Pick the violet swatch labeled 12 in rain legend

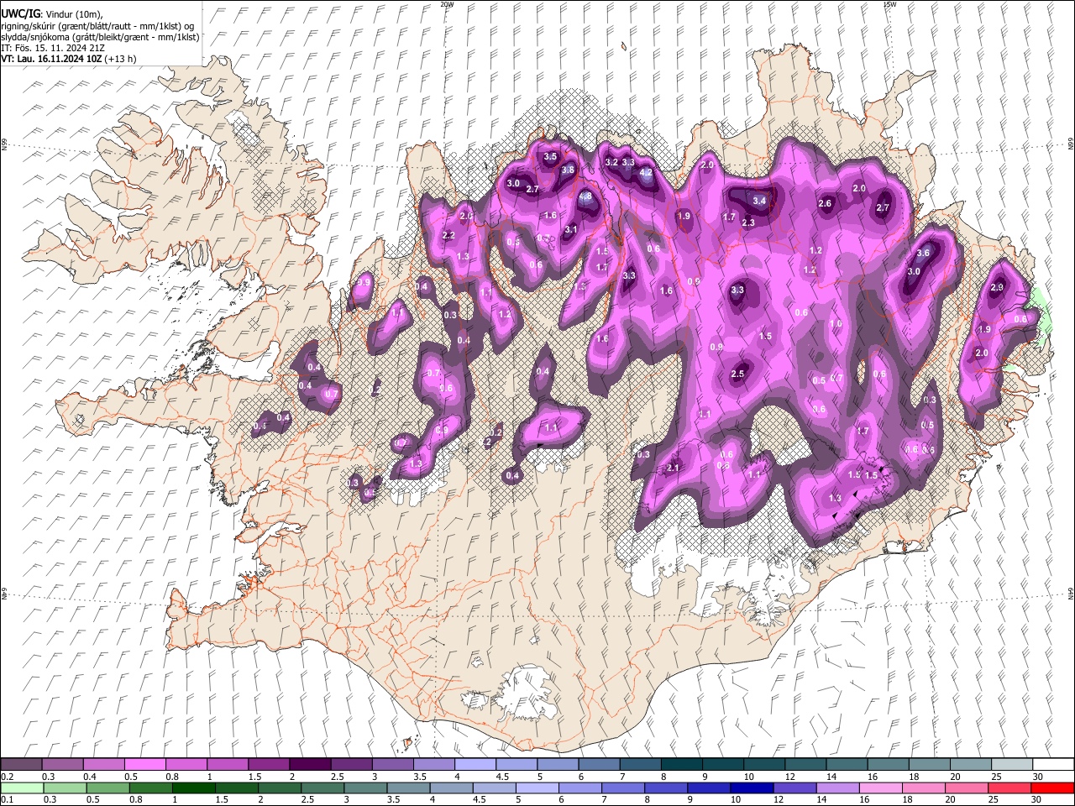[794, 788]
